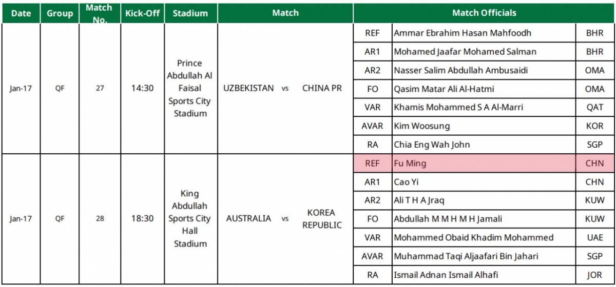This screenshot has height=287, width=616.
Task: Select the QAT country code cell
Action: [594, 107]
